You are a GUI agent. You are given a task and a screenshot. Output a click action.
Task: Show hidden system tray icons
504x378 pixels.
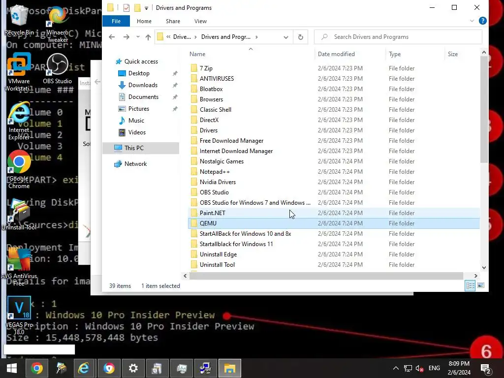[x=396, y=368]
